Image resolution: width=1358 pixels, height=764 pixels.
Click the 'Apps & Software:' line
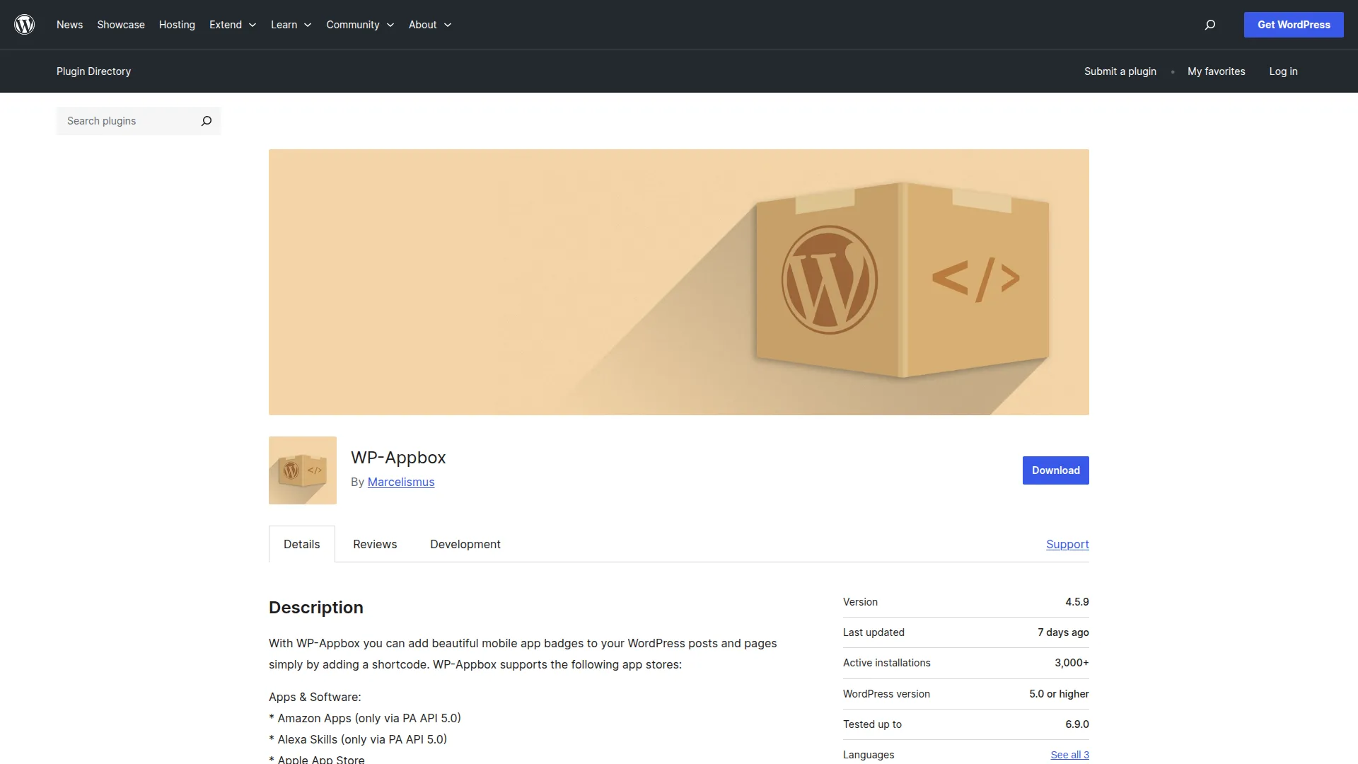pos(315,697)
